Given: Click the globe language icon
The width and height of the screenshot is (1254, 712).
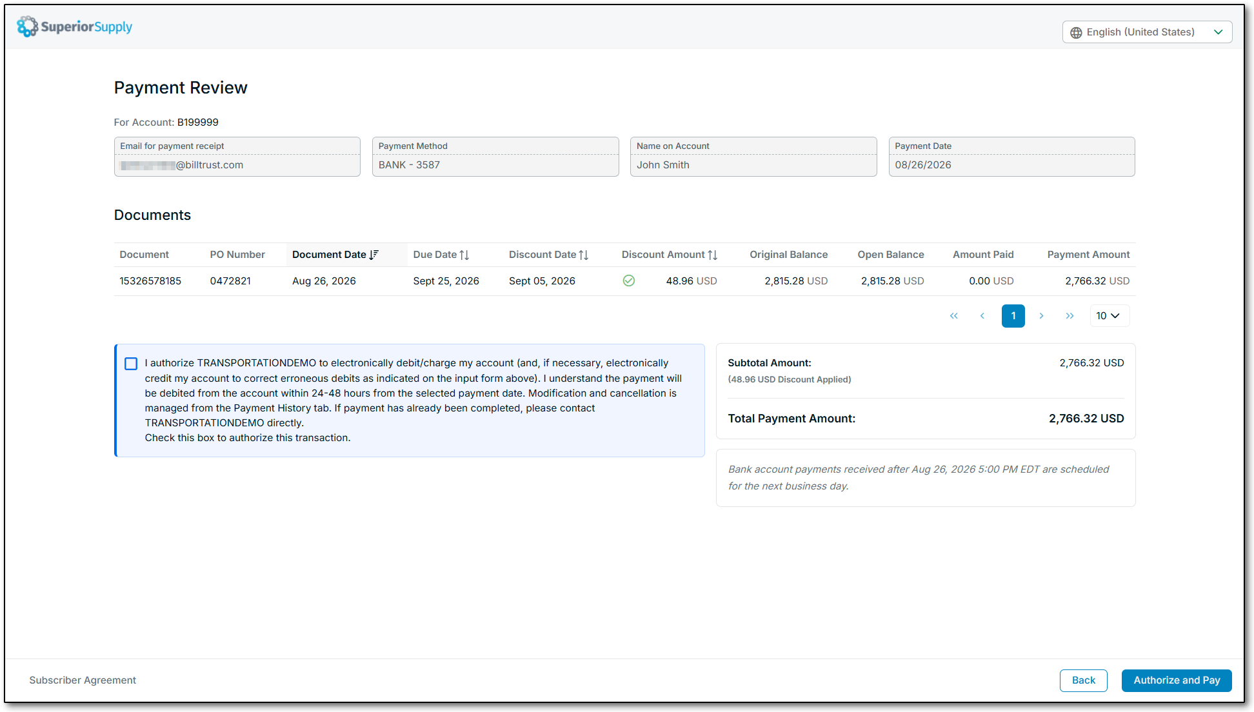Looking at the screenshot, I should point(1076,32).
